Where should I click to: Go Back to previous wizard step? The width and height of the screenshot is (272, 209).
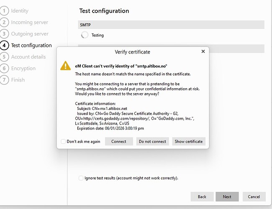[202, 197]
